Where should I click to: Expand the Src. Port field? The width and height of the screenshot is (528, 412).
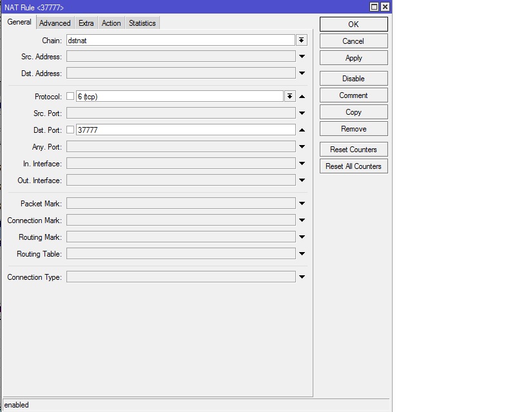302,113
